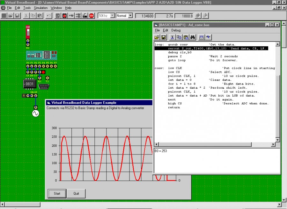
Task: Click the 'B0 = 253' debug output text
Action: pyautogui.click(x=161, y=151)
